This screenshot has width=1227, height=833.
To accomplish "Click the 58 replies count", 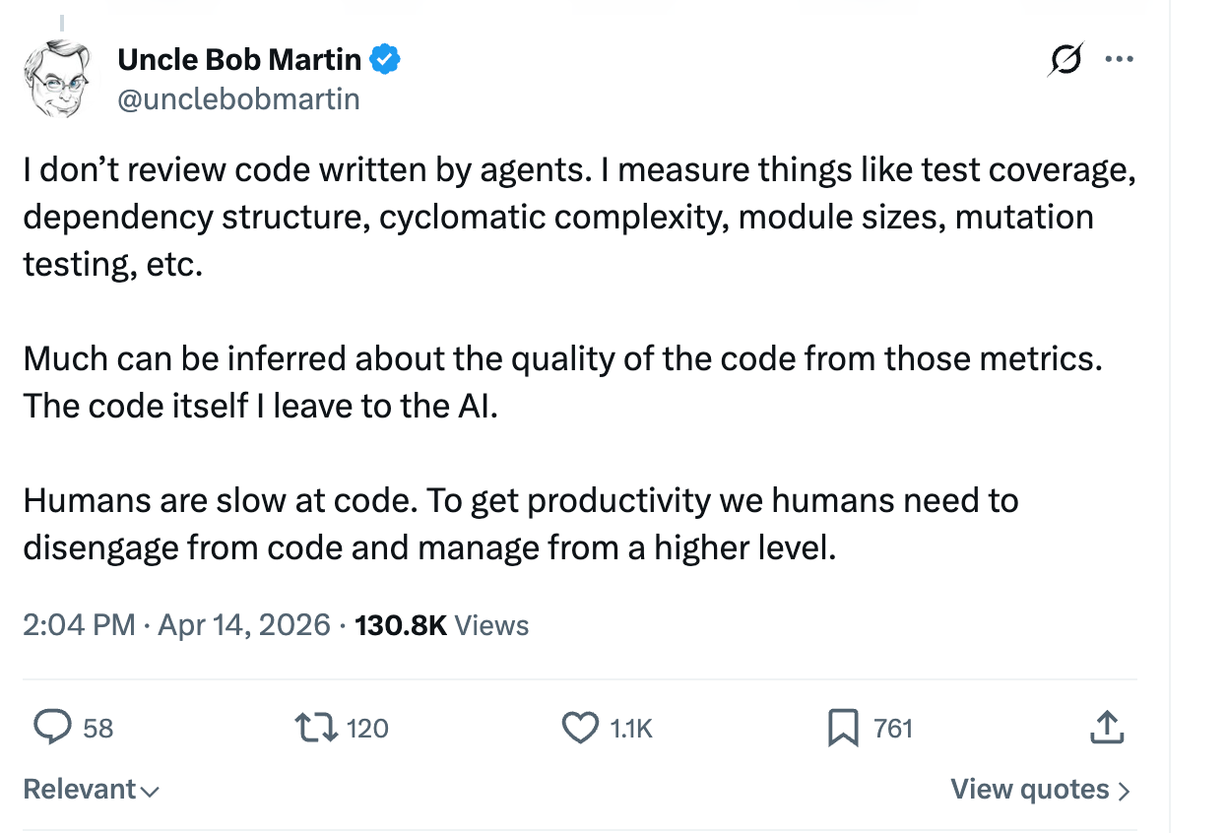I will point(97,727).
